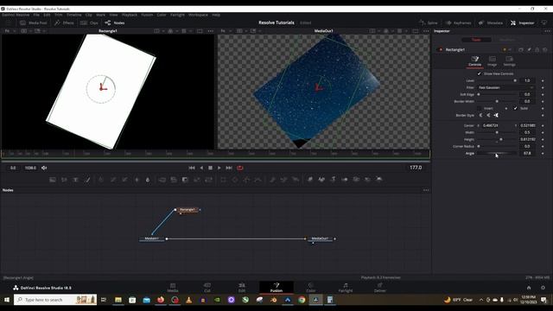Viewport: 553px width, 311px height.
Task: Open left viewer Fit zoom dropdown
Action: 10,31
